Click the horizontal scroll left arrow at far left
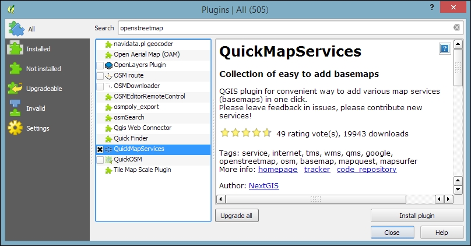The image size is (471, 246). pyautogui.click(x=221, y=199)
